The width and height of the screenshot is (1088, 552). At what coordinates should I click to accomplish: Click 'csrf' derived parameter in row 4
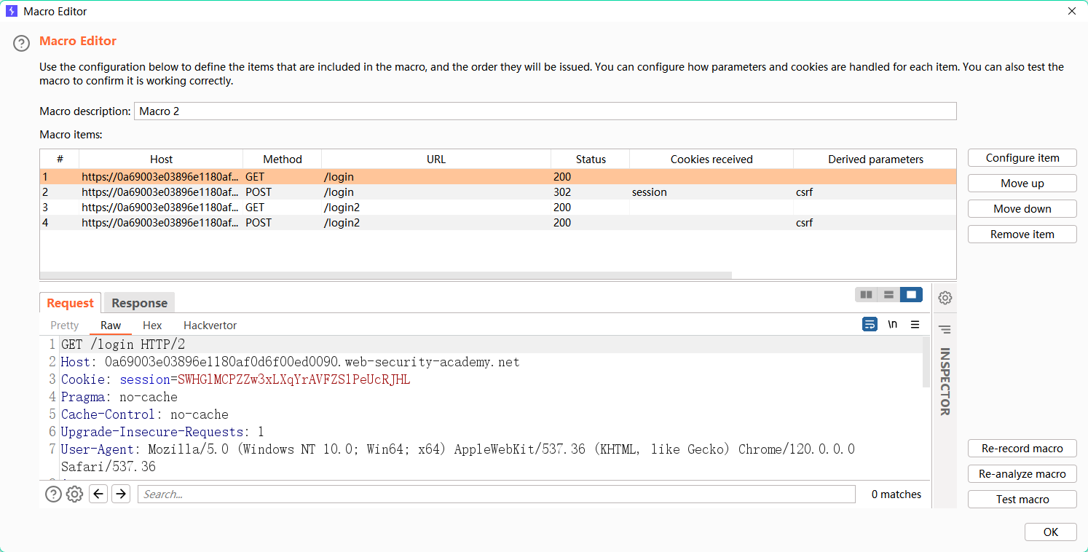(x=875, y=223)
